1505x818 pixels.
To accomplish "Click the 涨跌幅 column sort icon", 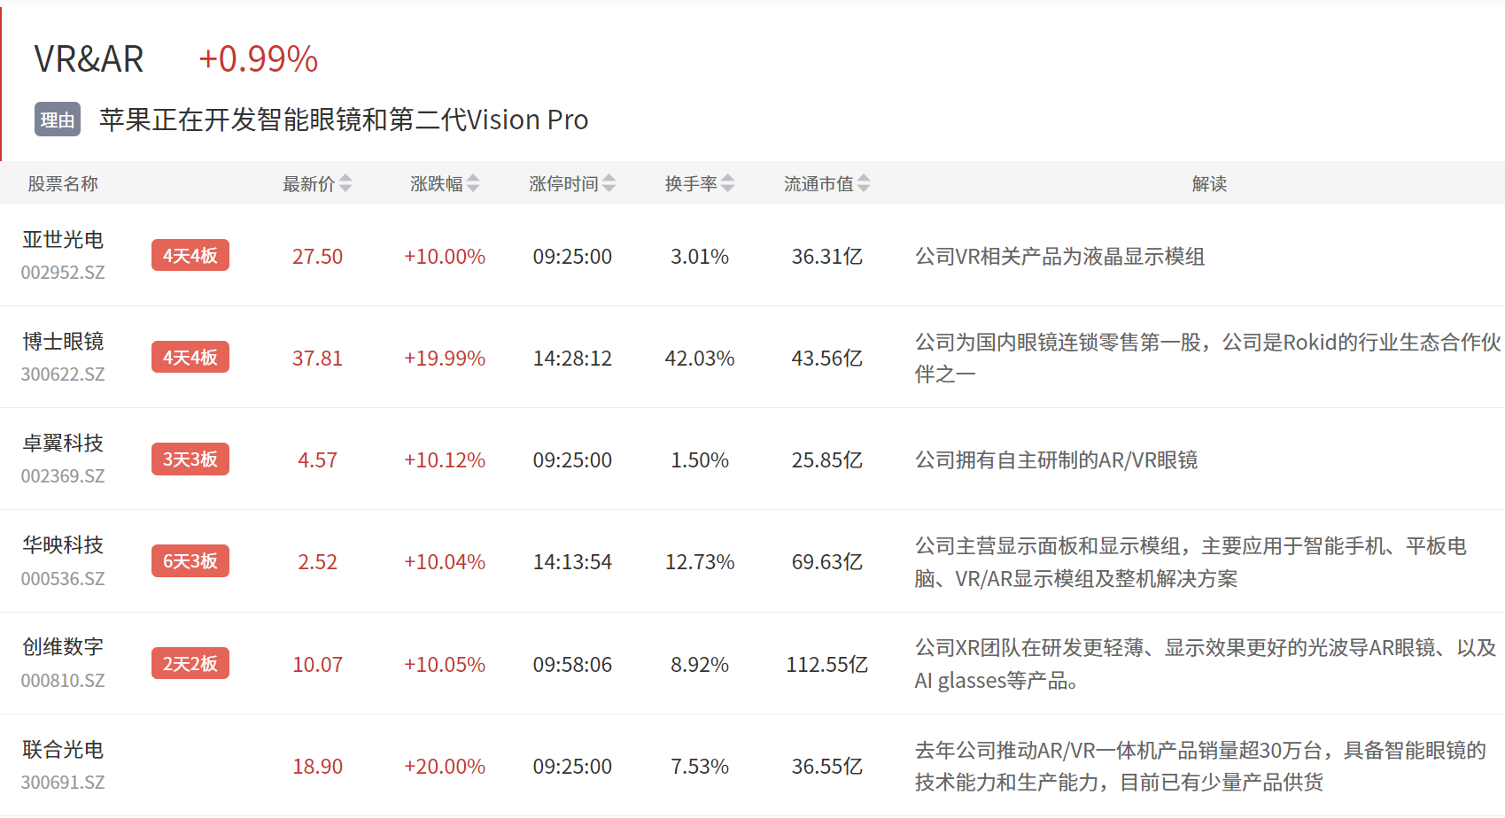I will [x=473, y=183].
